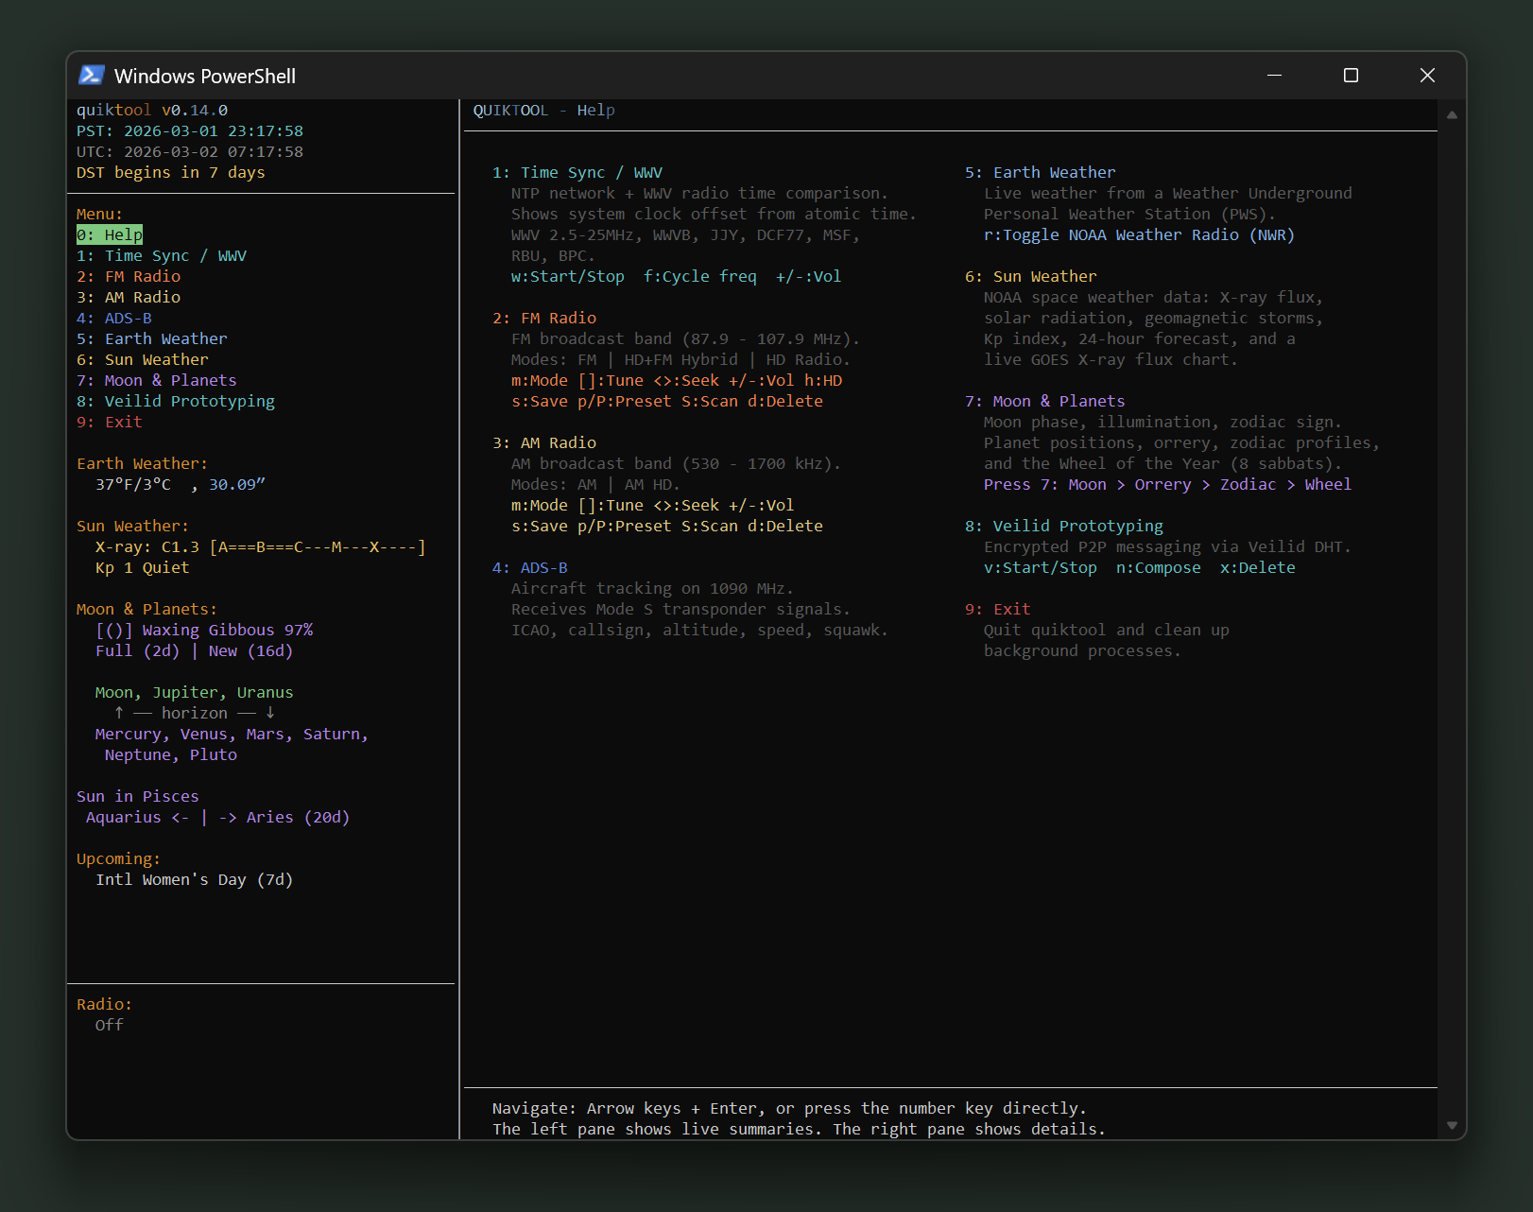The height and width of the screenshot is (1212, 1533).
Task: Select '6: Sun Weather' in the menu
Action: click(x=142, y=359)
